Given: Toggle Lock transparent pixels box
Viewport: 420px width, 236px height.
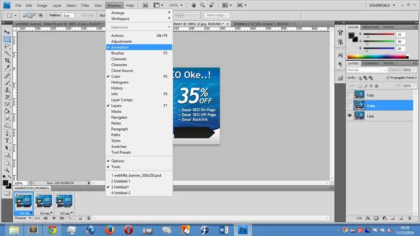Looking at the screenshot, I should [x=360, y=86].
